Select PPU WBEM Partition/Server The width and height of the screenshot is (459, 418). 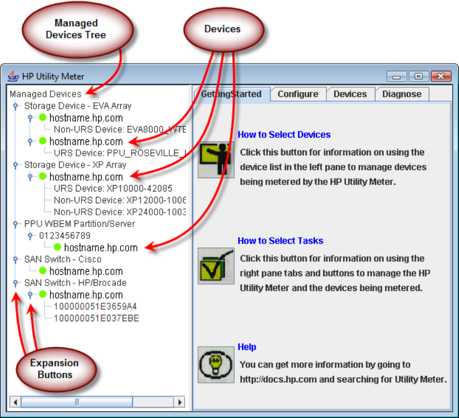(80, 224)
